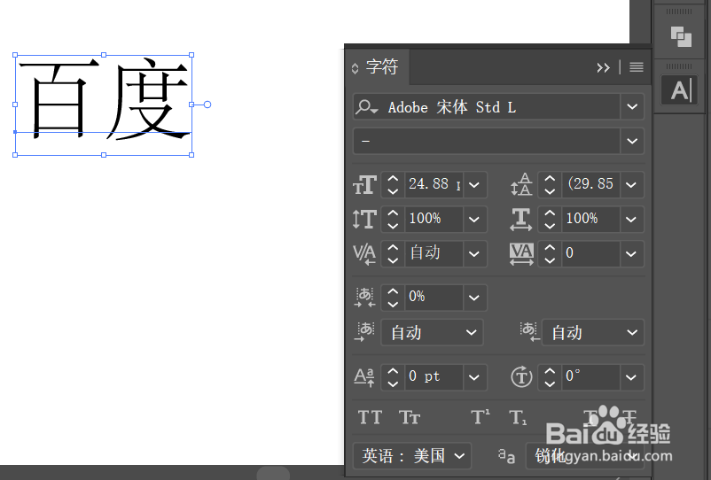Click the font size field 24.88
Screen dimensions: 711x480
(434, 185)
